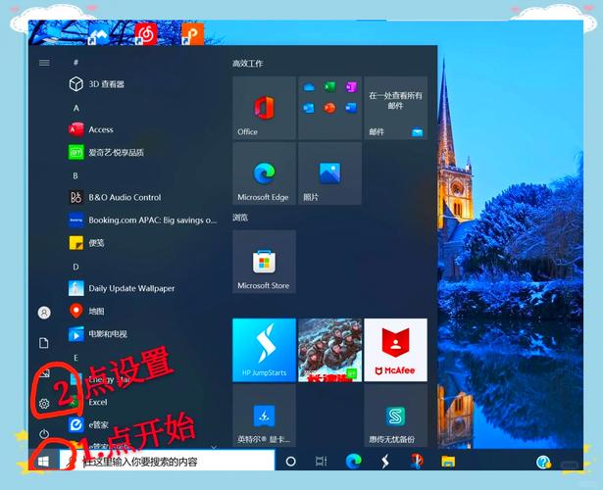Open the help question mark tray icon
This screenshot has height=490, width=603.
(x=544, y=462)
